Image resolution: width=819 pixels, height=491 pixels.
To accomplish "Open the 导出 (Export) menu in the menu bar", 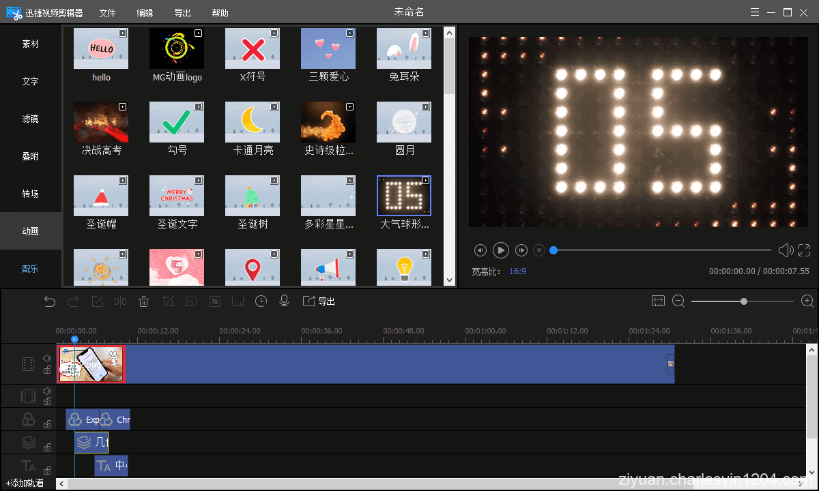I will click(182, 12).
